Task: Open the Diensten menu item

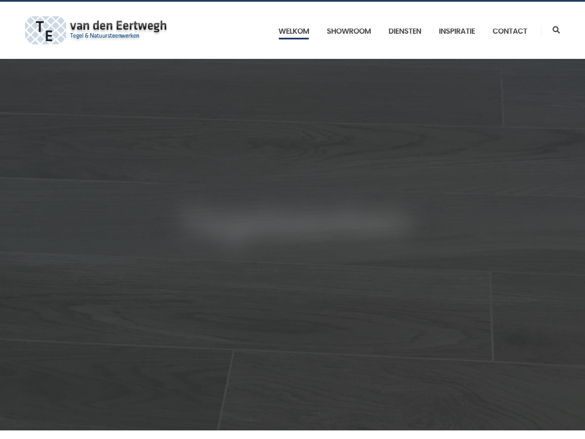Action: tap(404, 31)
